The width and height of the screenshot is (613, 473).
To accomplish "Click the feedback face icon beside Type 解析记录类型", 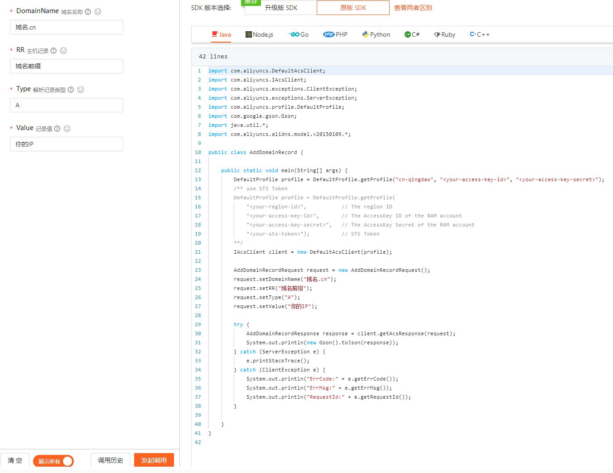I will [x=81, y=90].
